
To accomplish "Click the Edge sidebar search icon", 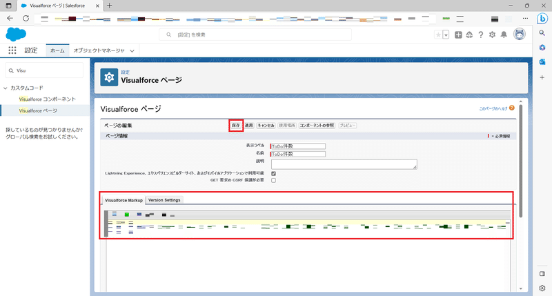I will point(542,32).
